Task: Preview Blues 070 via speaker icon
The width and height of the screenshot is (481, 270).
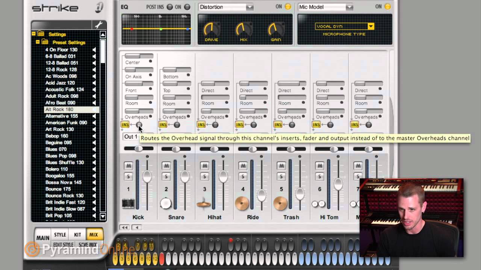Action: click(x=94, y=149)
